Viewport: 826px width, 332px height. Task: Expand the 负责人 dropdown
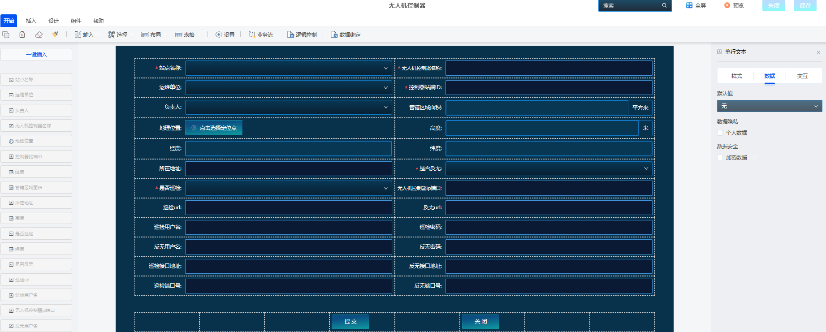[x=289, y=107]
